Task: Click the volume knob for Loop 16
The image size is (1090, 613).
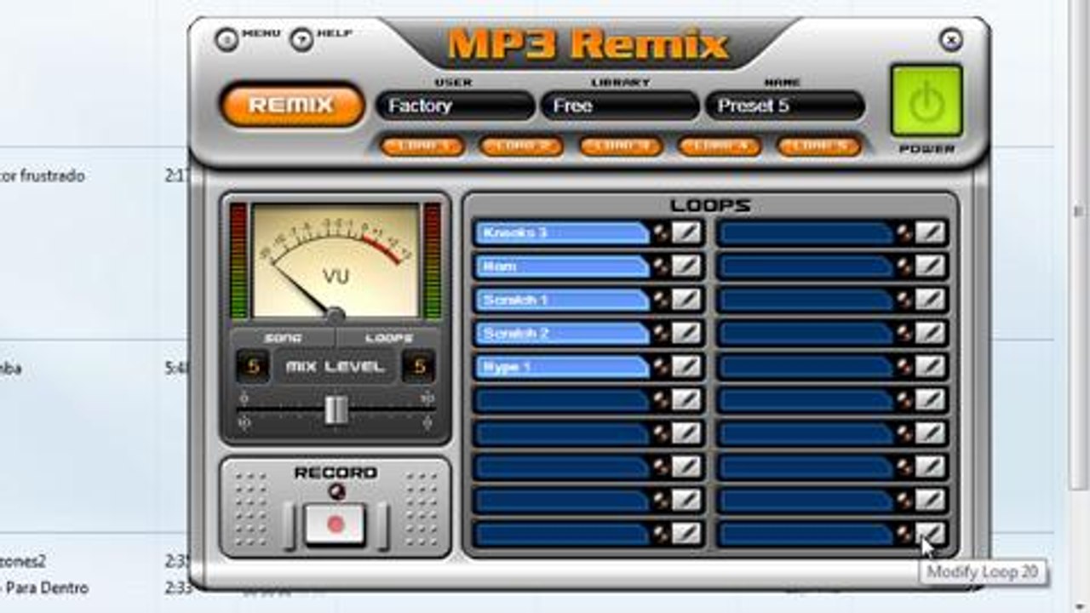Action: [905, 400]
